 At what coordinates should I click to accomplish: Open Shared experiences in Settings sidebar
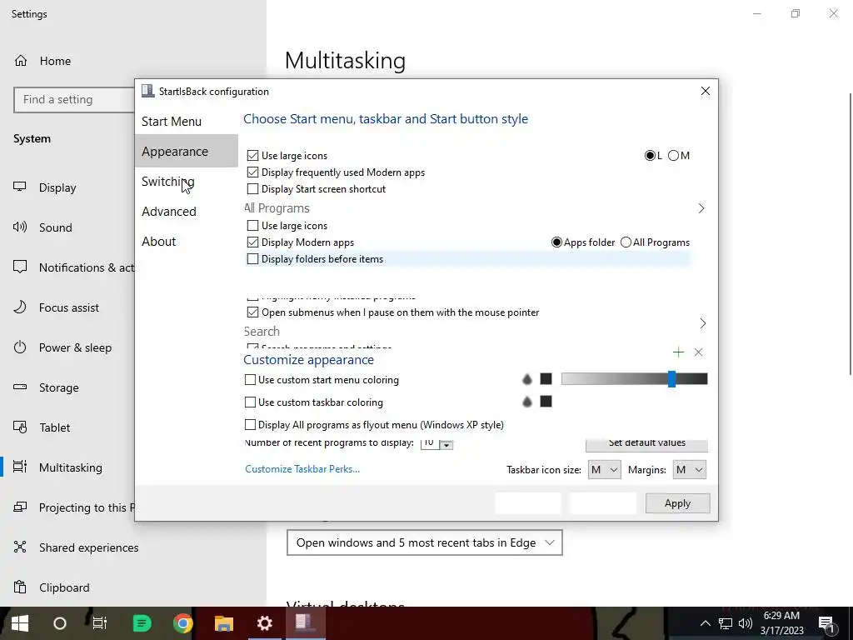pos(88,547)
